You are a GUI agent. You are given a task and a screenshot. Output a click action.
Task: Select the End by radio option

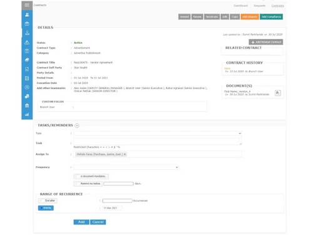[46, 208]
